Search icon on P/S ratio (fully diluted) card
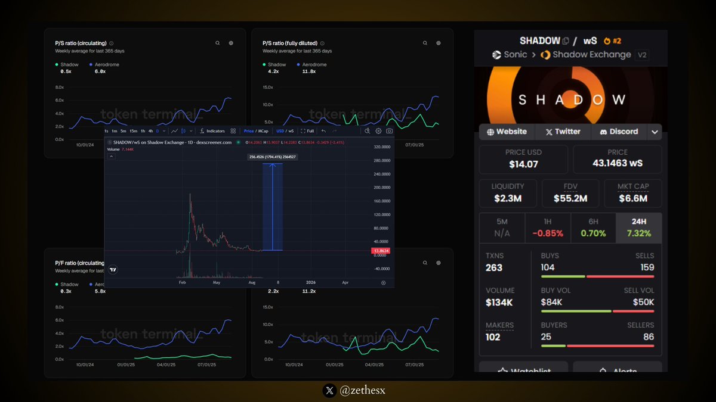The width and height of the screenshot is (716, 402). pyautogui.click(x=425, y=43)
